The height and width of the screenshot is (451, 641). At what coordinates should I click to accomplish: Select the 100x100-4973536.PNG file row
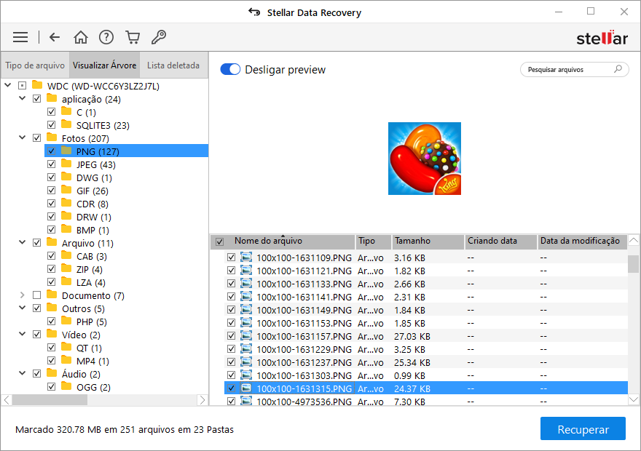426,402
